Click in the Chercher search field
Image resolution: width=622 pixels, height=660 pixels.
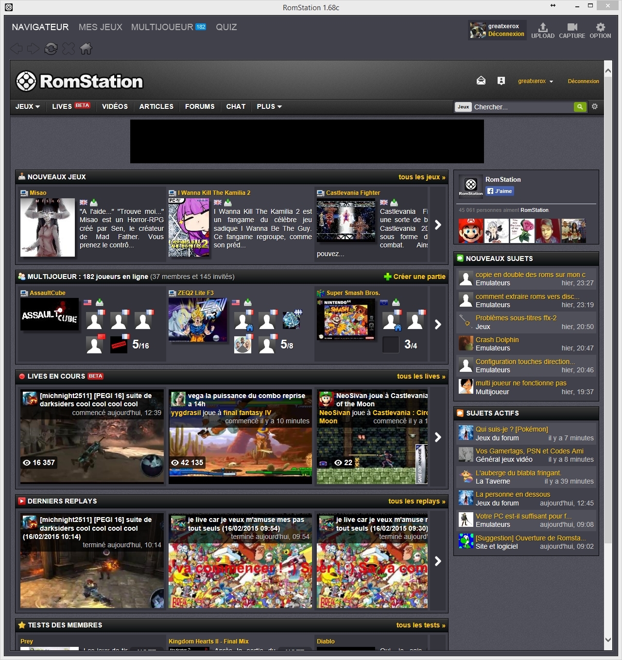(x=522, y=107)
